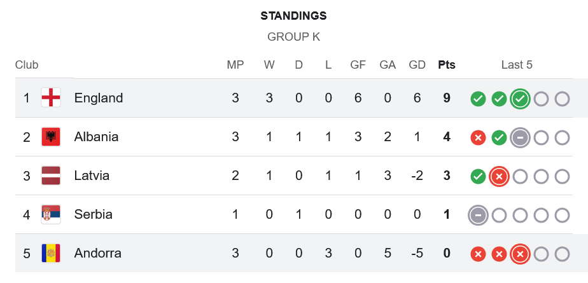Click the GROUP K subtitle
The height and width of the screenshot is (283, 588).
pyautogui.click(x=293, y=37)
